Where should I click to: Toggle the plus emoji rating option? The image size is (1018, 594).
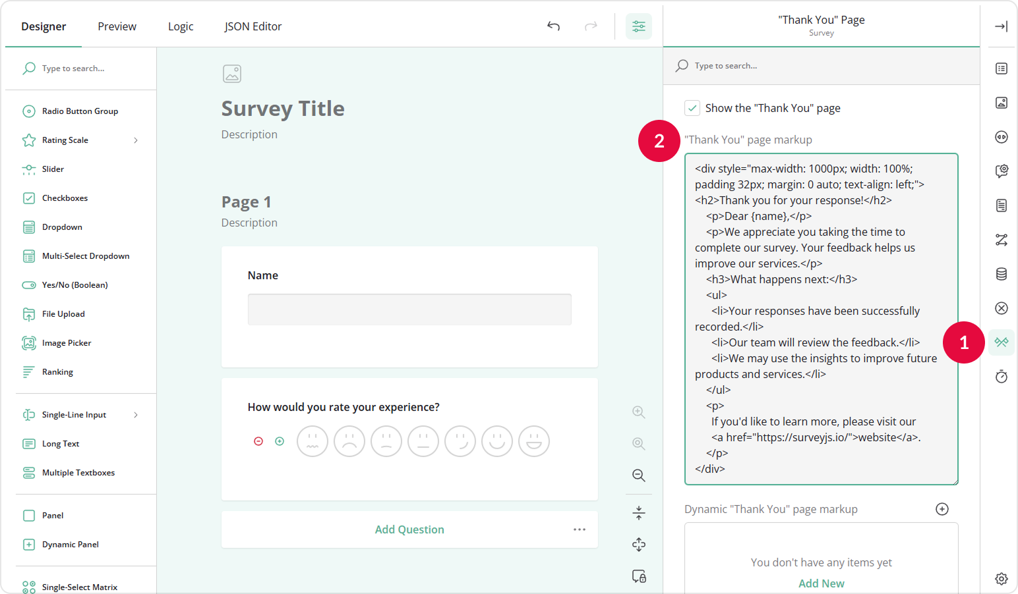(280, 441)
